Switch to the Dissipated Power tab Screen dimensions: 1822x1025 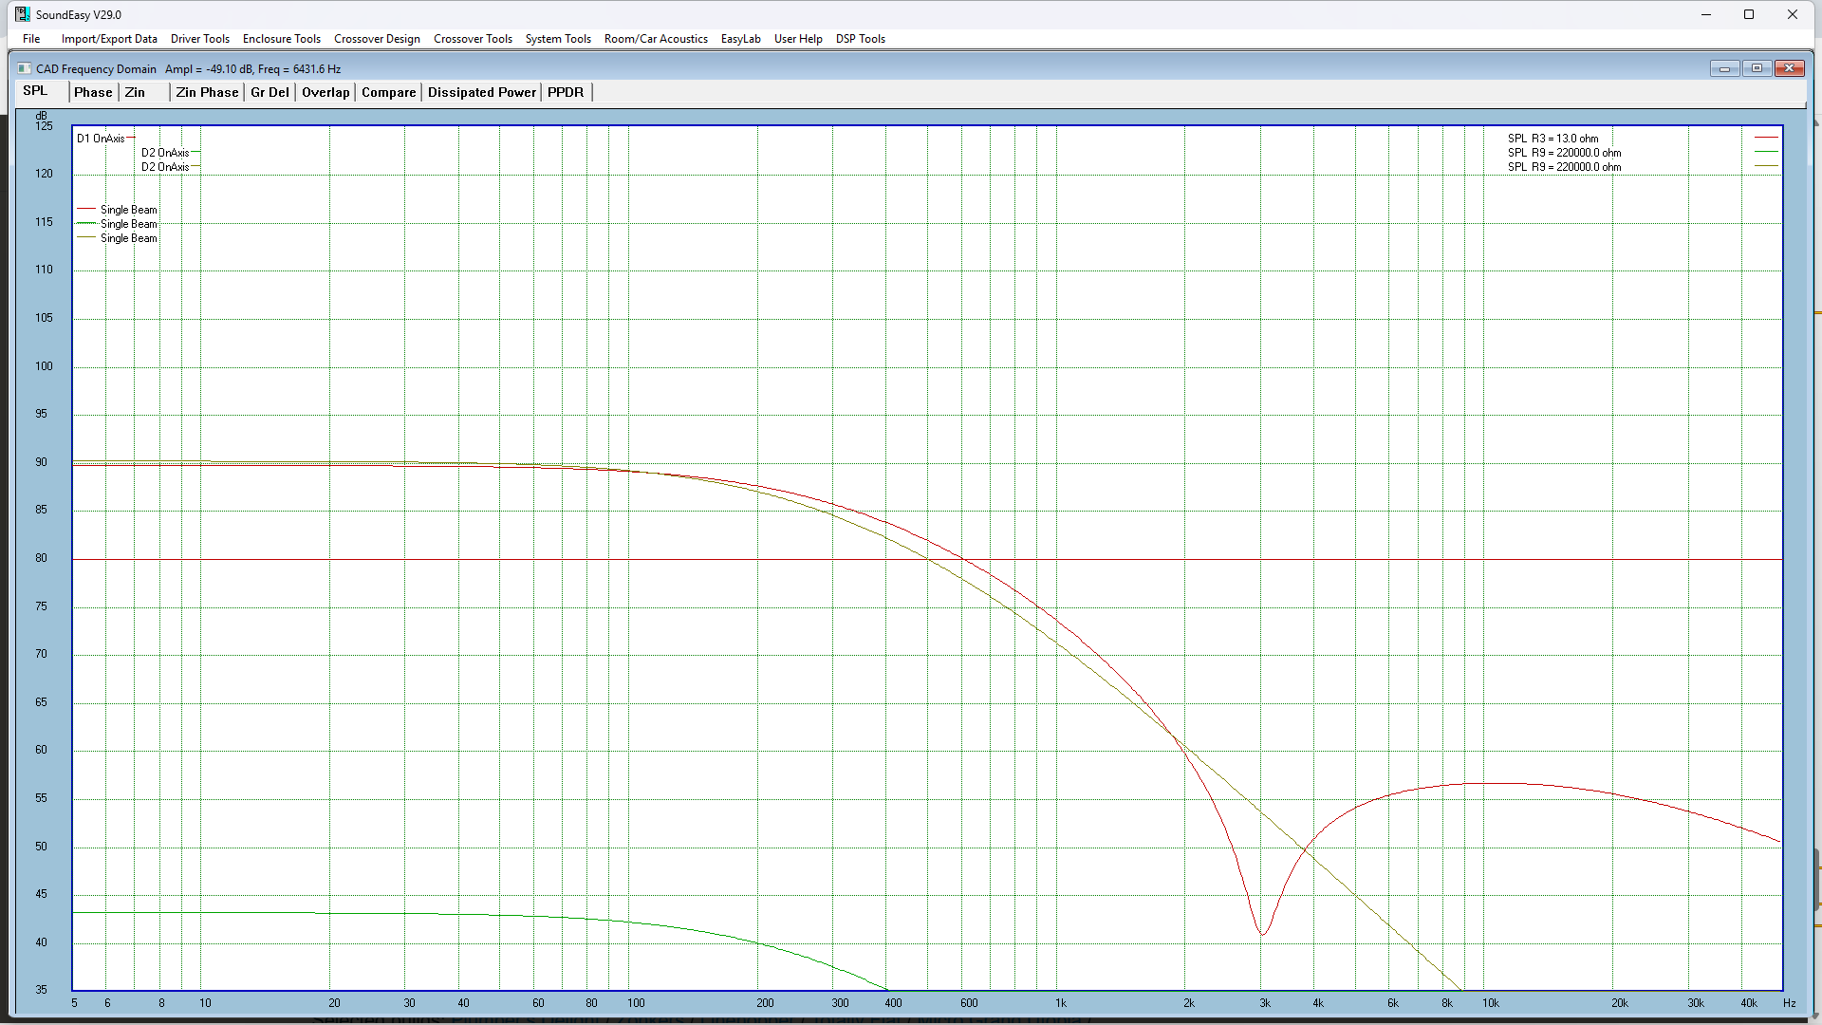point(482,92)
